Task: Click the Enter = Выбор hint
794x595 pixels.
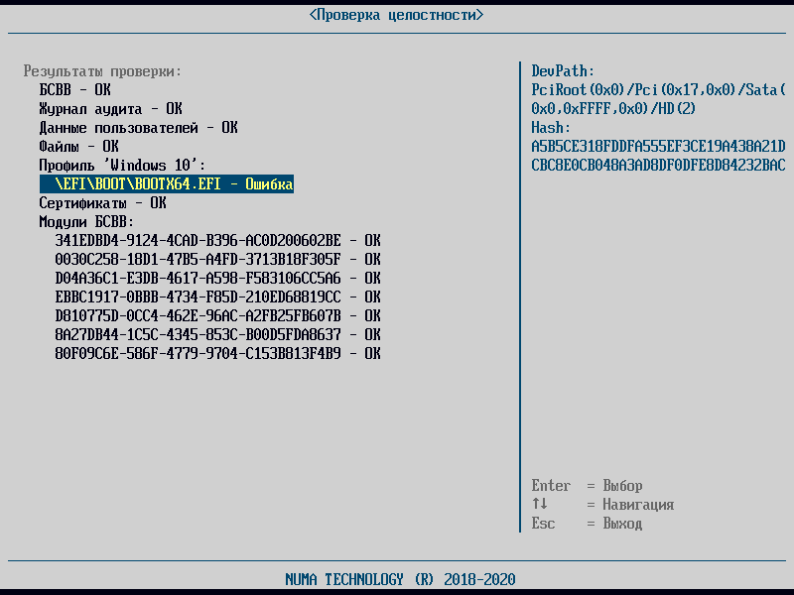Action: tap(587, 486)
